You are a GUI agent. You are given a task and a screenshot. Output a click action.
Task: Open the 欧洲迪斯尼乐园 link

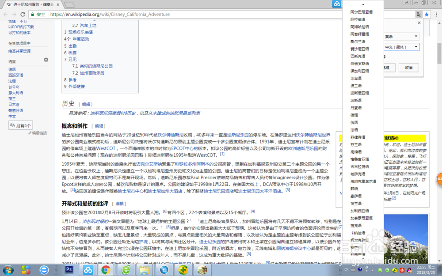tap(303, 148)
